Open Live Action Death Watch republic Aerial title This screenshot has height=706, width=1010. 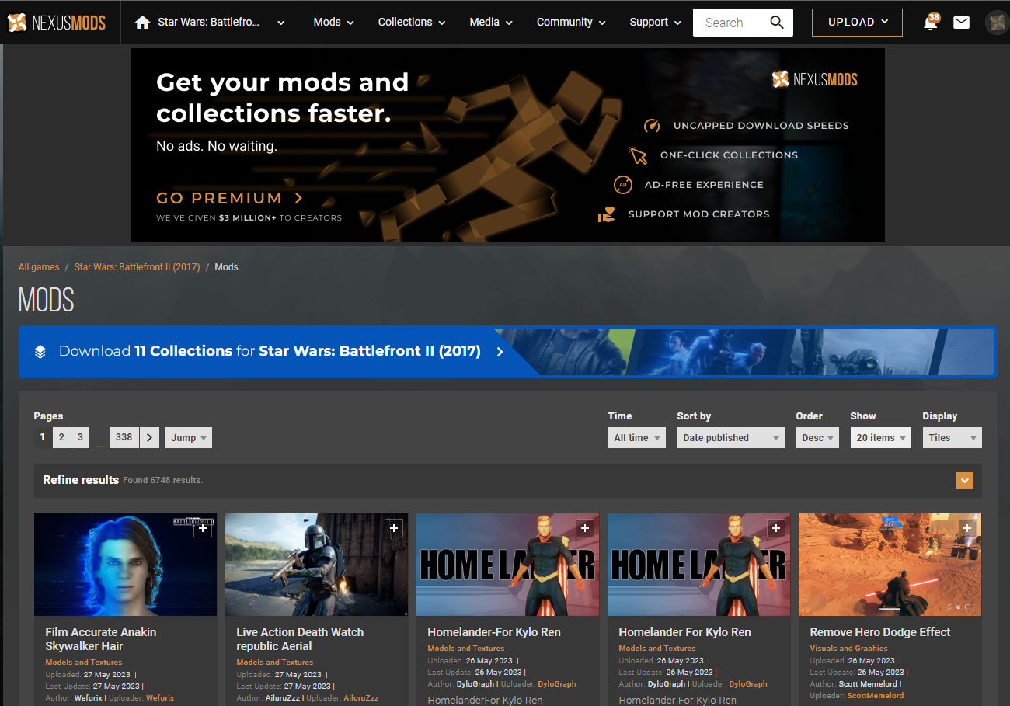pos(300,639)
